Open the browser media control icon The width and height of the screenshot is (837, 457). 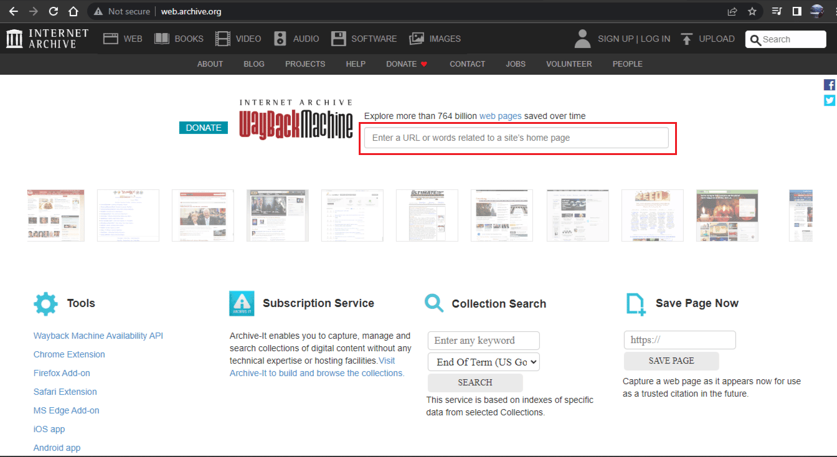click(777, 11)
